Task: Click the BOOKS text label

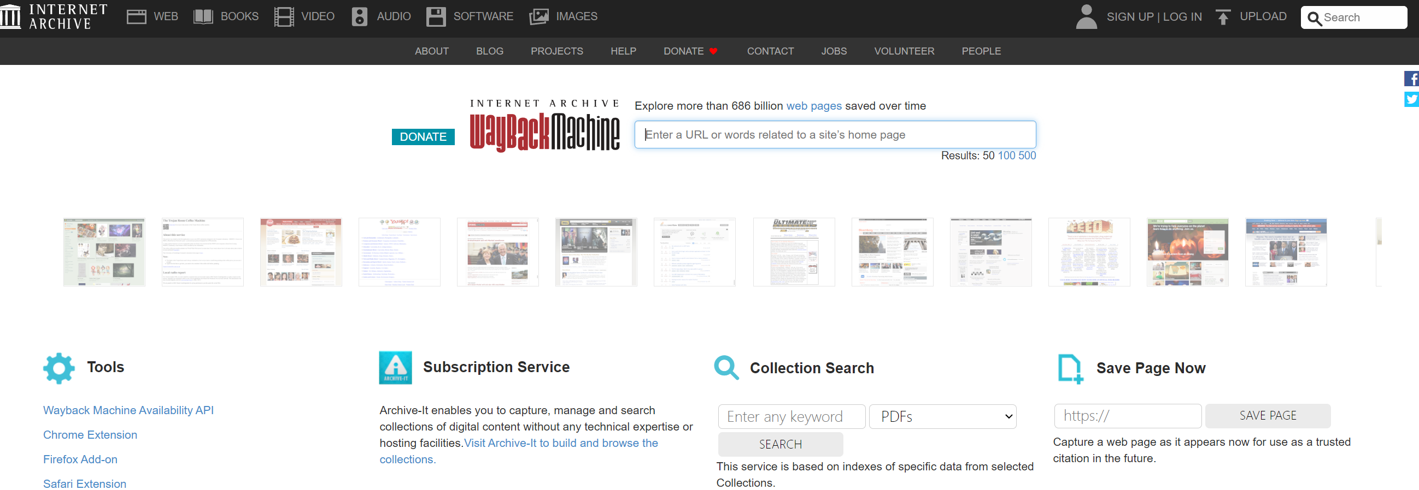Action: pyautogui.click(x=239, y=16)
